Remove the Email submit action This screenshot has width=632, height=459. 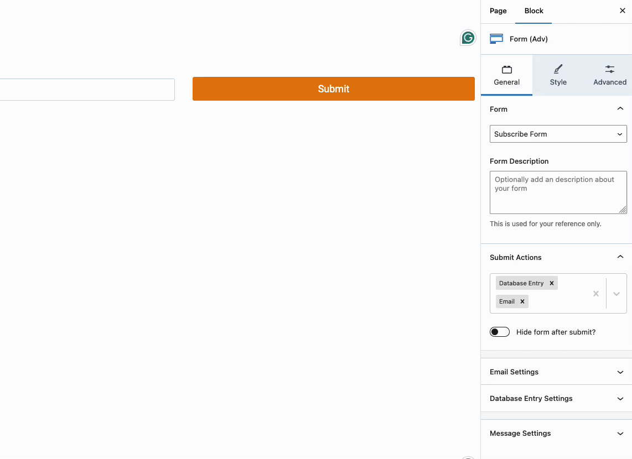pyautogui.click(x=522, y=301)
